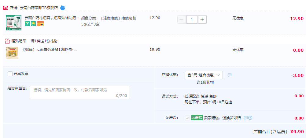Tick the 开具发票 invoice checkbox

[x=10, y=74]
